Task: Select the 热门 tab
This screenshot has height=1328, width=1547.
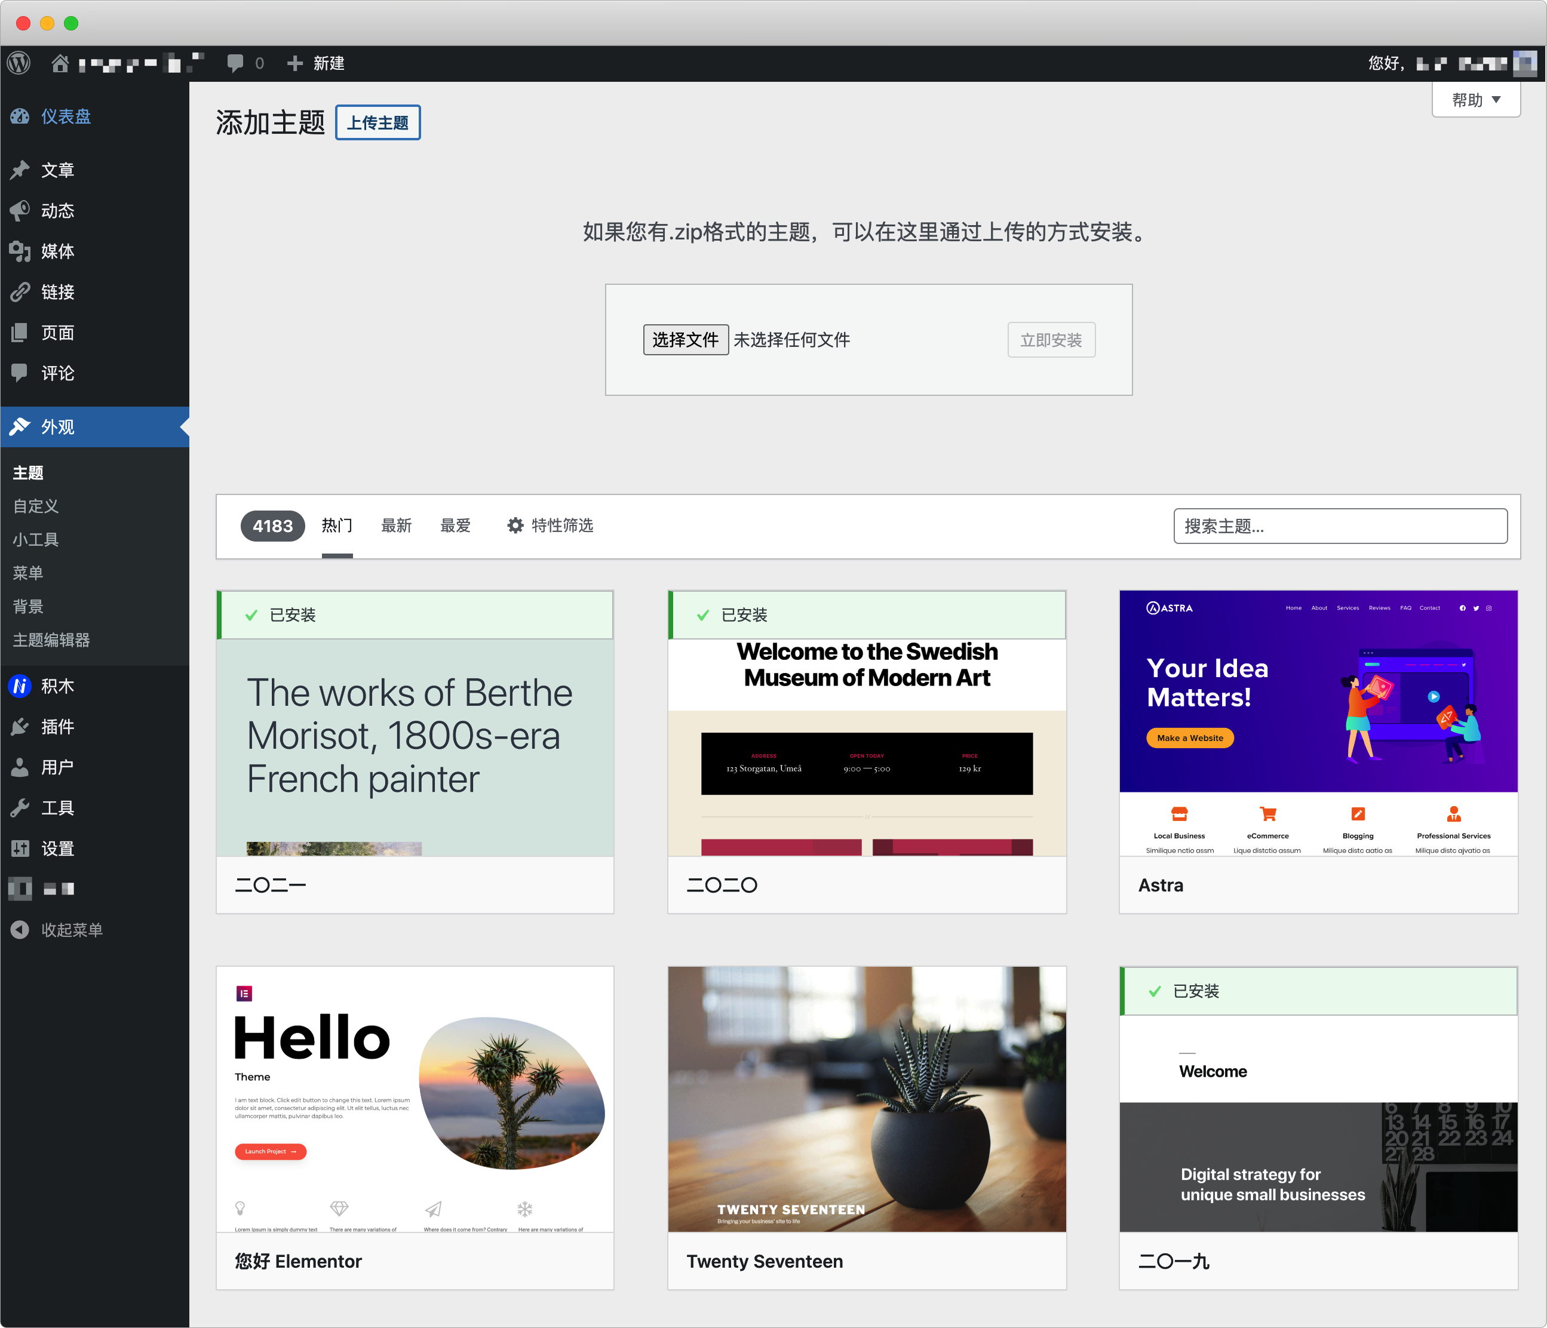Action: (337, 525)
